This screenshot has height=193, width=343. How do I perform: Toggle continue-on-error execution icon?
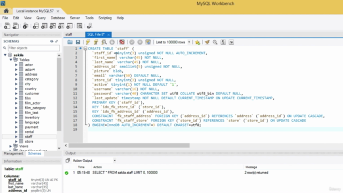click(x=122, y=42)
